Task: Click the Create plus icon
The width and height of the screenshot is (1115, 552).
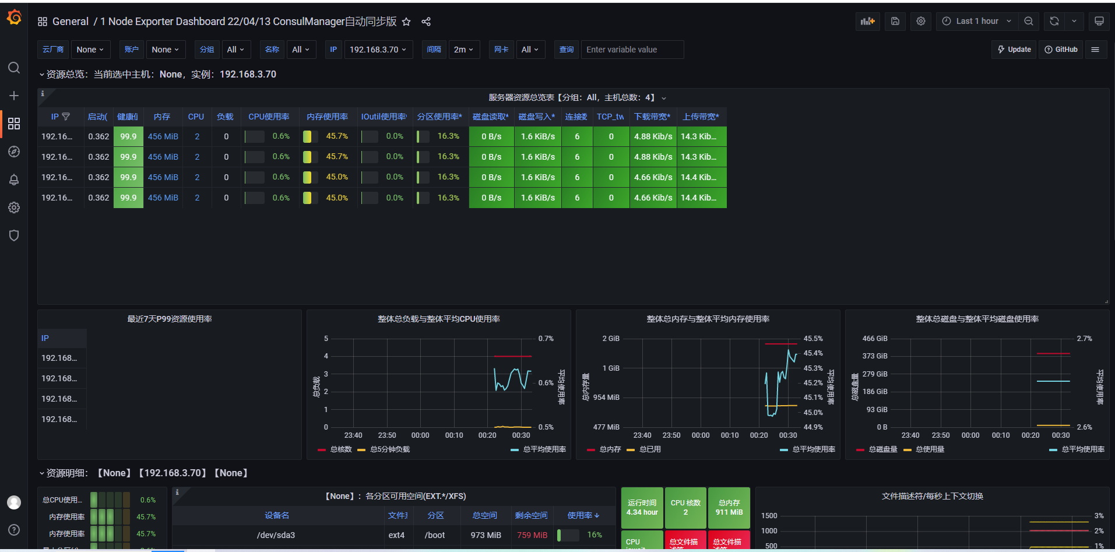Action: tap(14, 96)
